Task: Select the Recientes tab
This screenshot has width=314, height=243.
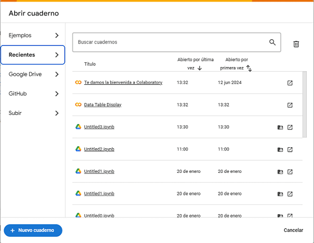Action: (x=33, y=54)
